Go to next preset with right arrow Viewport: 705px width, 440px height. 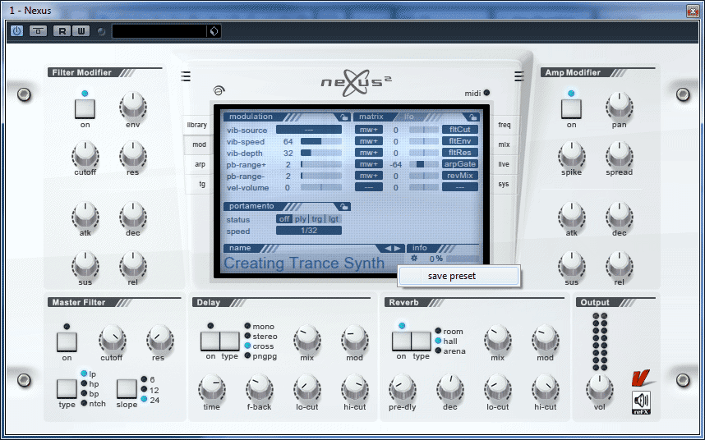(398, 248)
